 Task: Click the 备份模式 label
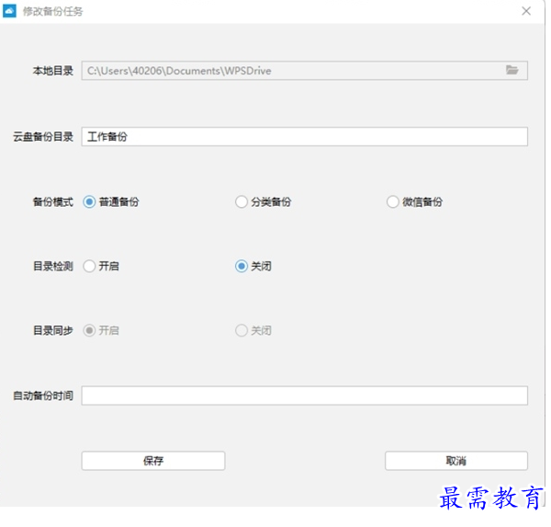coord(53,202)
